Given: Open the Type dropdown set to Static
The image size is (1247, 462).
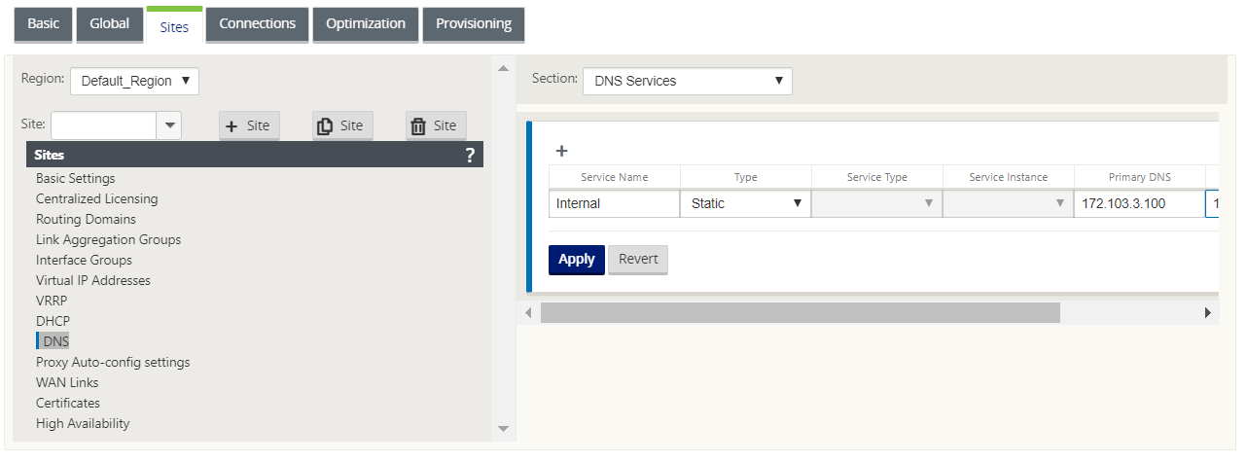Looking at the screenshot, I should pos(746,203).
